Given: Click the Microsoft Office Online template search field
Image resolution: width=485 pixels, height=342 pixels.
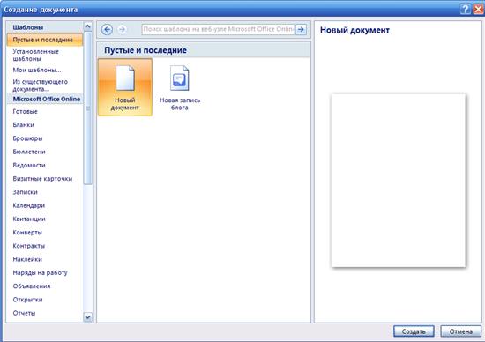Looking at the screenshot, I should point(219,30).
